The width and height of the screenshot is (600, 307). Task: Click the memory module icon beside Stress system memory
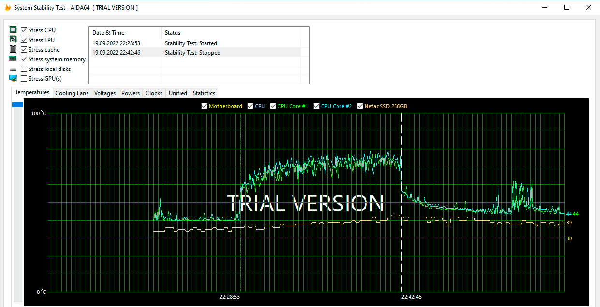13,59
